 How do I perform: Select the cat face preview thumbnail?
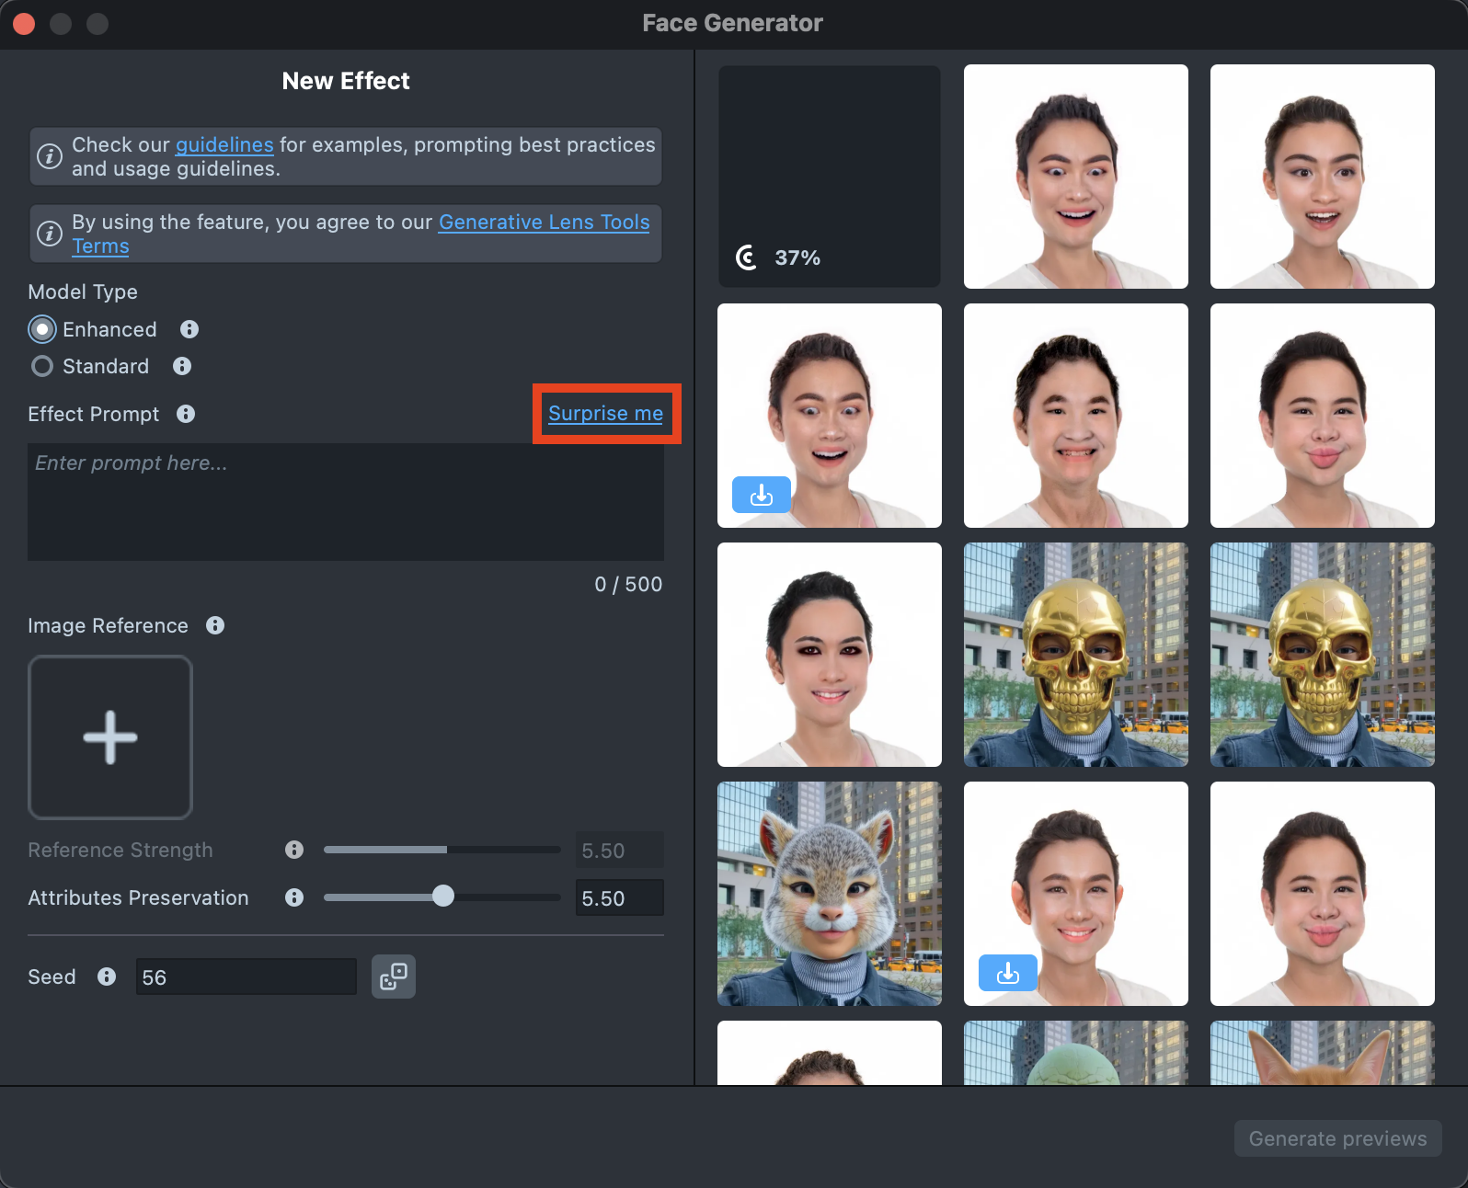(x=829, y=893)
